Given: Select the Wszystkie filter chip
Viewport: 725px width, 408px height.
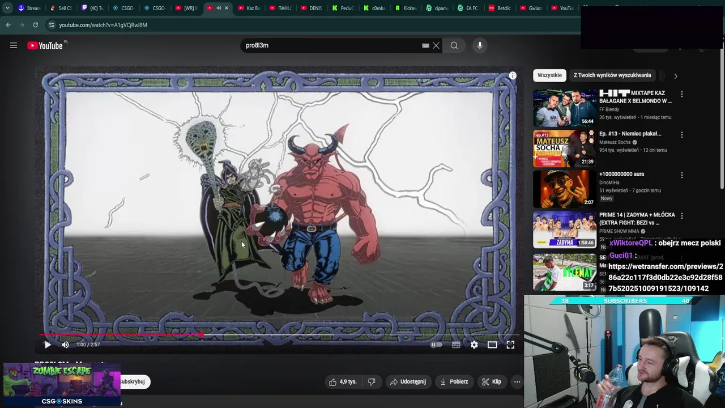Looking at the screenshot, I should pyautogui.click(x=549, y=75).
